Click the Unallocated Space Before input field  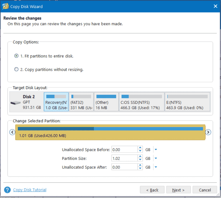pyautogui.click(x=125, y=149)
